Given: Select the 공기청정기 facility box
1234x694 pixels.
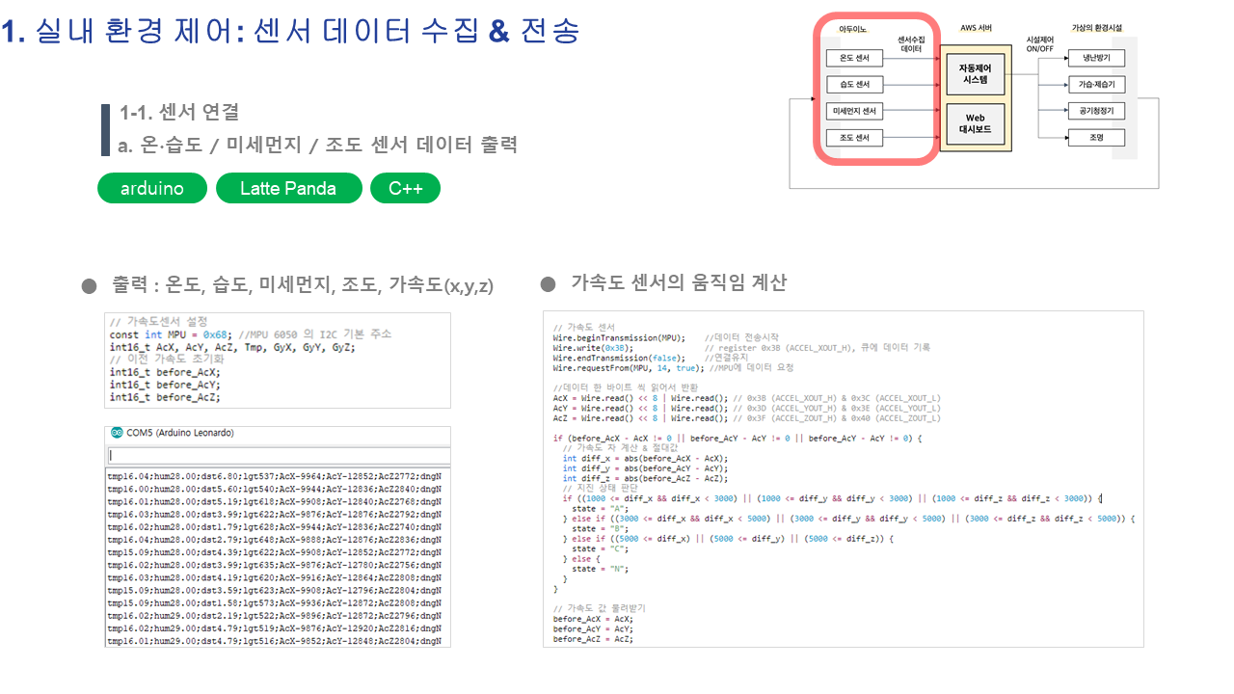Looking at the screenshot, I should (1096, 111).
